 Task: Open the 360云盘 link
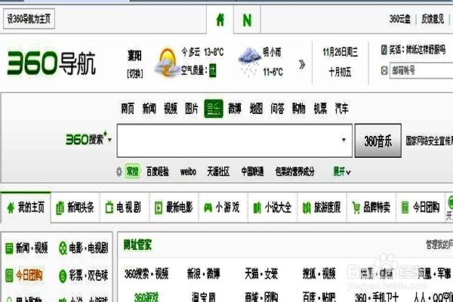click(x=400, y=19)
